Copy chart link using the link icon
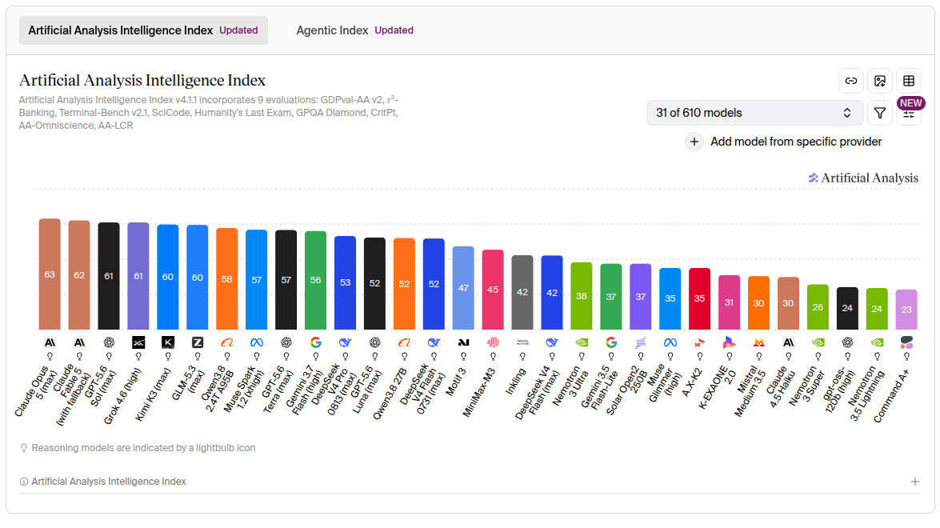This screenshot has height=528, width=940. point(850,81)
